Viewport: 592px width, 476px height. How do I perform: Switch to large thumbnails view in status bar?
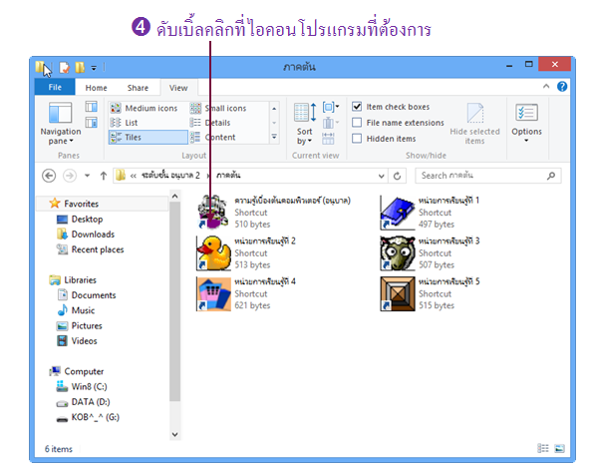(559, 448)
